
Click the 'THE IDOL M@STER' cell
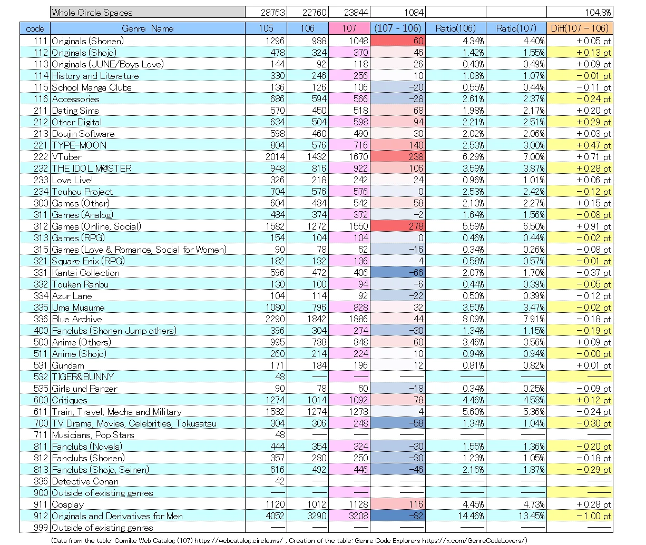pos(148,169)
